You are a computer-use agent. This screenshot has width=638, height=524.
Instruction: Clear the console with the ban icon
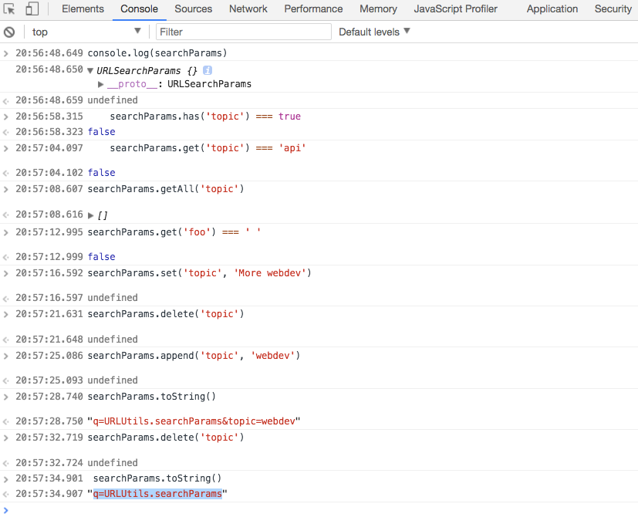click(9, 32)
